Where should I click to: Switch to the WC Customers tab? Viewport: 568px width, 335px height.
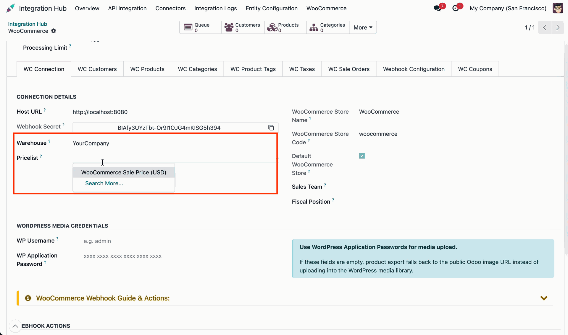click(x=97, y=69)
